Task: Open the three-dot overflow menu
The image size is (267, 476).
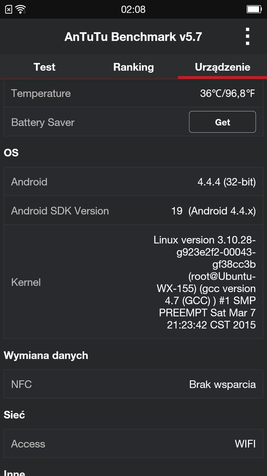Action: (247, 36)
